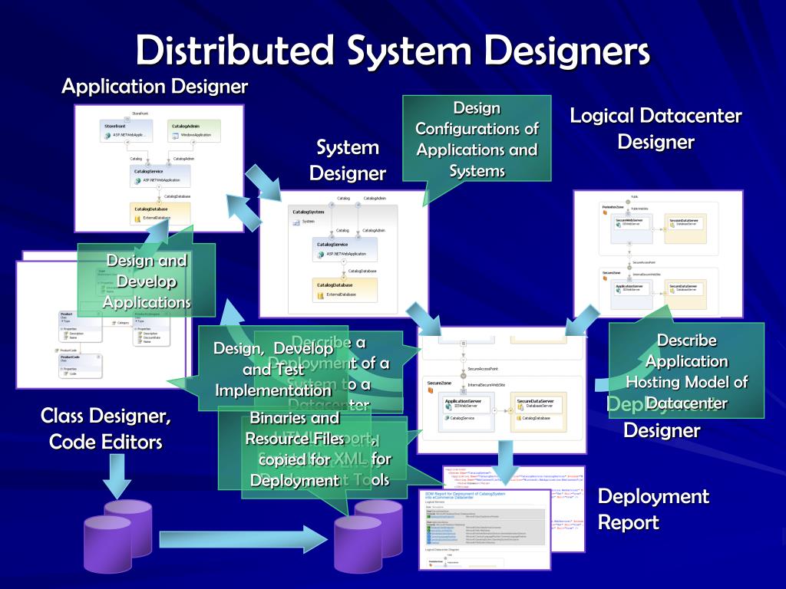786x589 pixels.
Task: Click 'SDM Report for Deployment of CatalogSystem' heading
Action: 466,495
